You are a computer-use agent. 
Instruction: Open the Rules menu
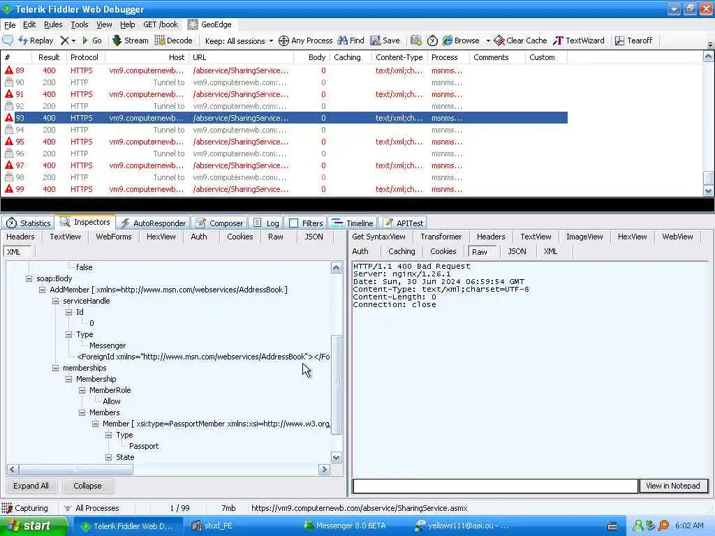tap(53, 24)
